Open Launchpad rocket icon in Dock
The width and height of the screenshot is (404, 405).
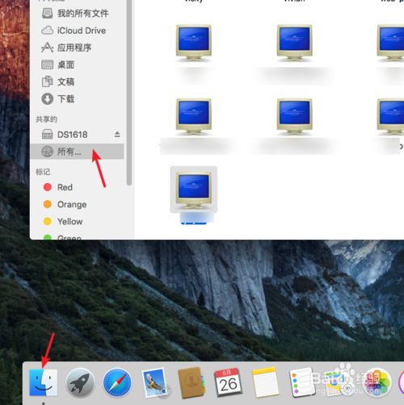click(x=80, y=382)
